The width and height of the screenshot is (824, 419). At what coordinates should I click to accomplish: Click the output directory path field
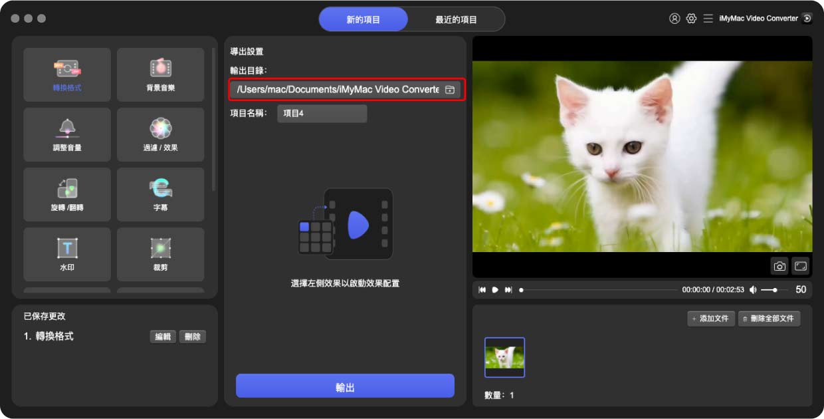[346, 89]
